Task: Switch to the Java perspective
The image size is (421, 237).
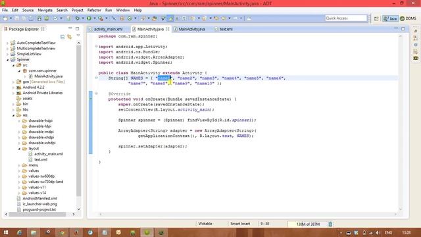Action: click(x=390, y=18)
